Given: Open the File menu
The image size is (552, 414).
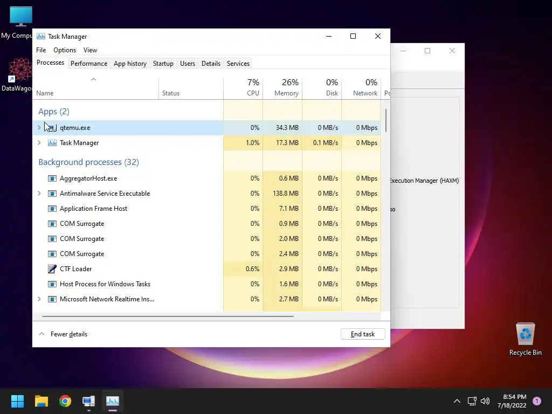Looking at the screenshot, I should click(41, 50).
